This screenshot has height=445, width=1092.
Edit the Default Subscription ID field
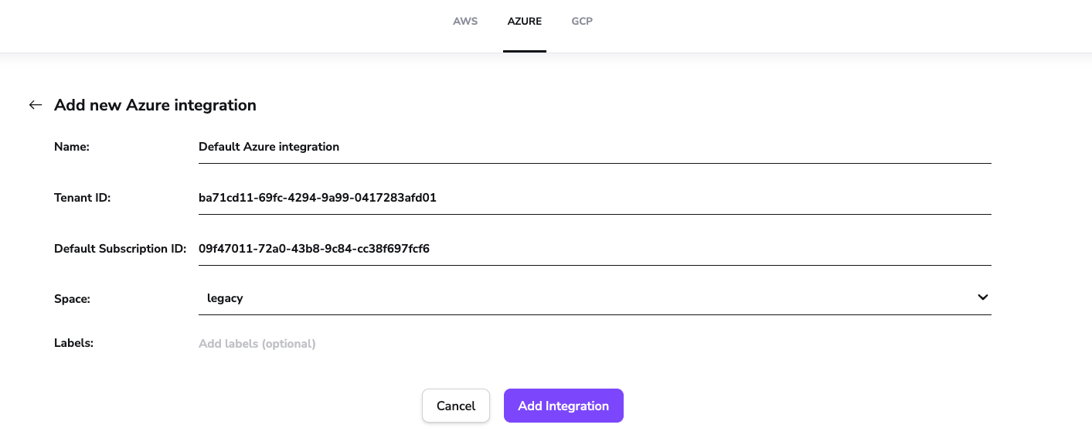tap(594, 249)
